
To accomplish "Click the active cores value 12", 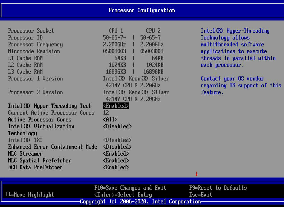I will [x=106, y=112].
